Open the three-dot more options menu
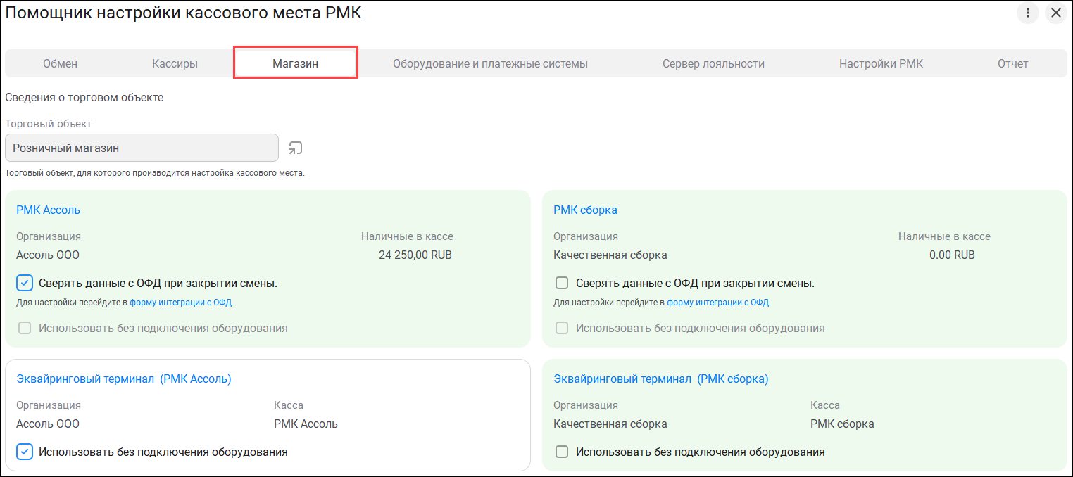Viewport: 1073px width, 477px height. click(1028, 13)
